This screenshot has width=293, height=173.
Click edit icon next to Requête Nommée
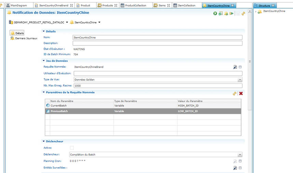tap(235, 67)
